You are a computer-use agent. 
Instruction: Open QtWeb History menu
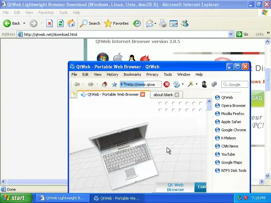112,74
